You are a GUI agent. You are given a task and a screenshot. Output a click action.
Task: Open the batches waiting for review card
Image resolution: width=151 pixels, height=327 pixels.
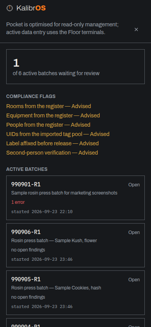[75, 67]
